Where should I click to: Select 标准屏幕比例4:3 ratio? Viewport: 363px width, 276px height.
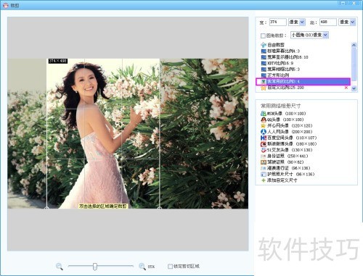point(283,51)
